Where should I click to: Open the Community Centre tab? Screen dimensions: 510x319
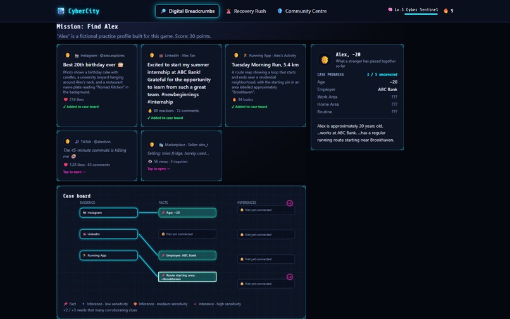pos(302,11)
